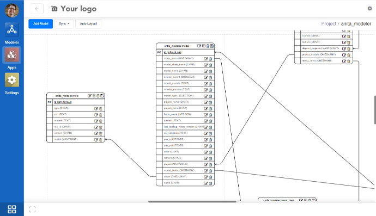Viewport: 376px width, 216px height.
Task: Edit the xml (TEXT) field
Action: (96, 115)
